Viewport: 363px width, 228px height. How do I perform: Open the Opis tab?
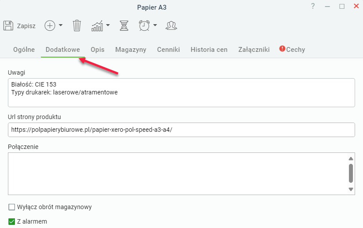pyautogui.click(x=98, y=50)
